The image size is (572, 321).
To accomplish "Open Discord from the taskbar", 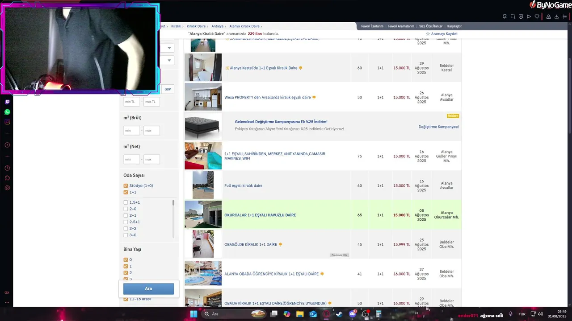I will 353,314.
